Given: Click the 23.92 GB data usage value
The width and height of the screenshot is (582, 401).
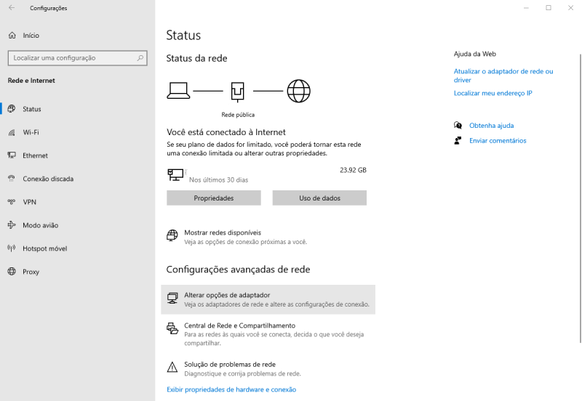Looking at the screenshot, I should click(x=353, y=170).
